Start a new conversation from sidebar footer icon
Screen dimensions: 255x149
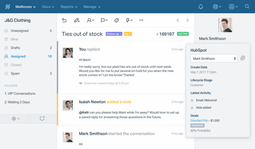[x=42, y=119]
